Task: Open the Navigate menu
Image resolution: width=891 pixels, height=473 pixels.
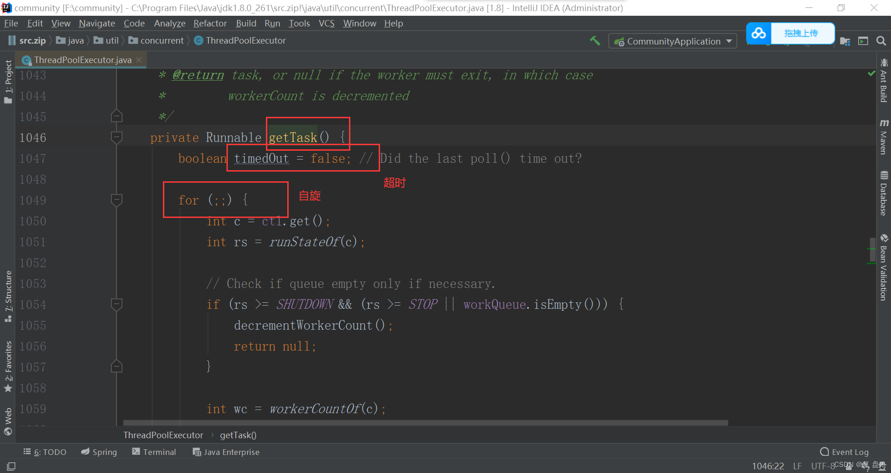Action: click(97, 23)
